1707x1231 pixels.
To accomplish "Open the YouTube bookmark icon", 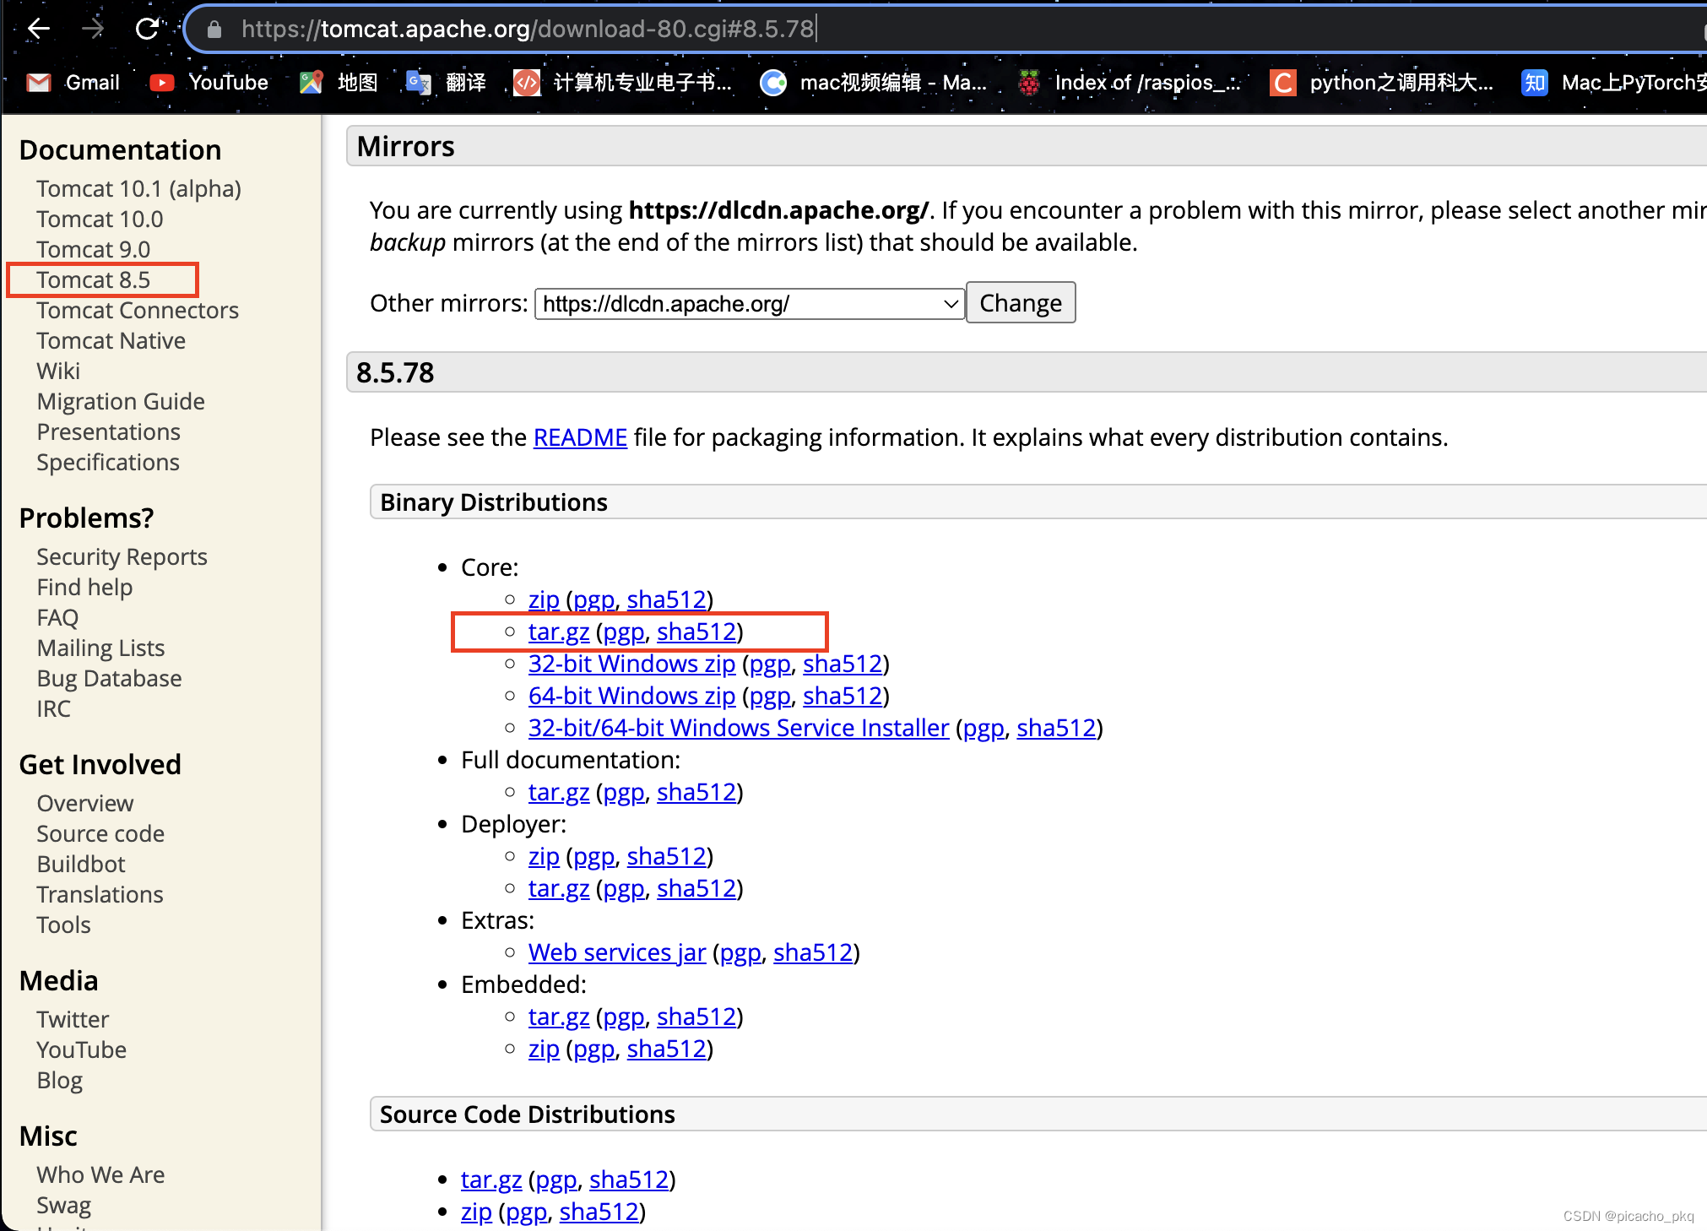I will [x=162, y=83].
